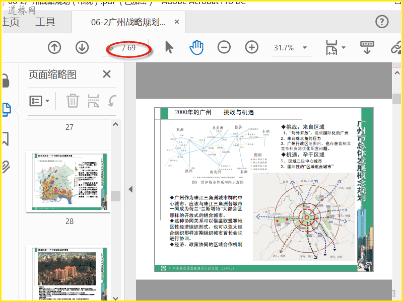Go to previous page with up arrow
Viewport: 403px width, 302px height.
coord(54,48)
